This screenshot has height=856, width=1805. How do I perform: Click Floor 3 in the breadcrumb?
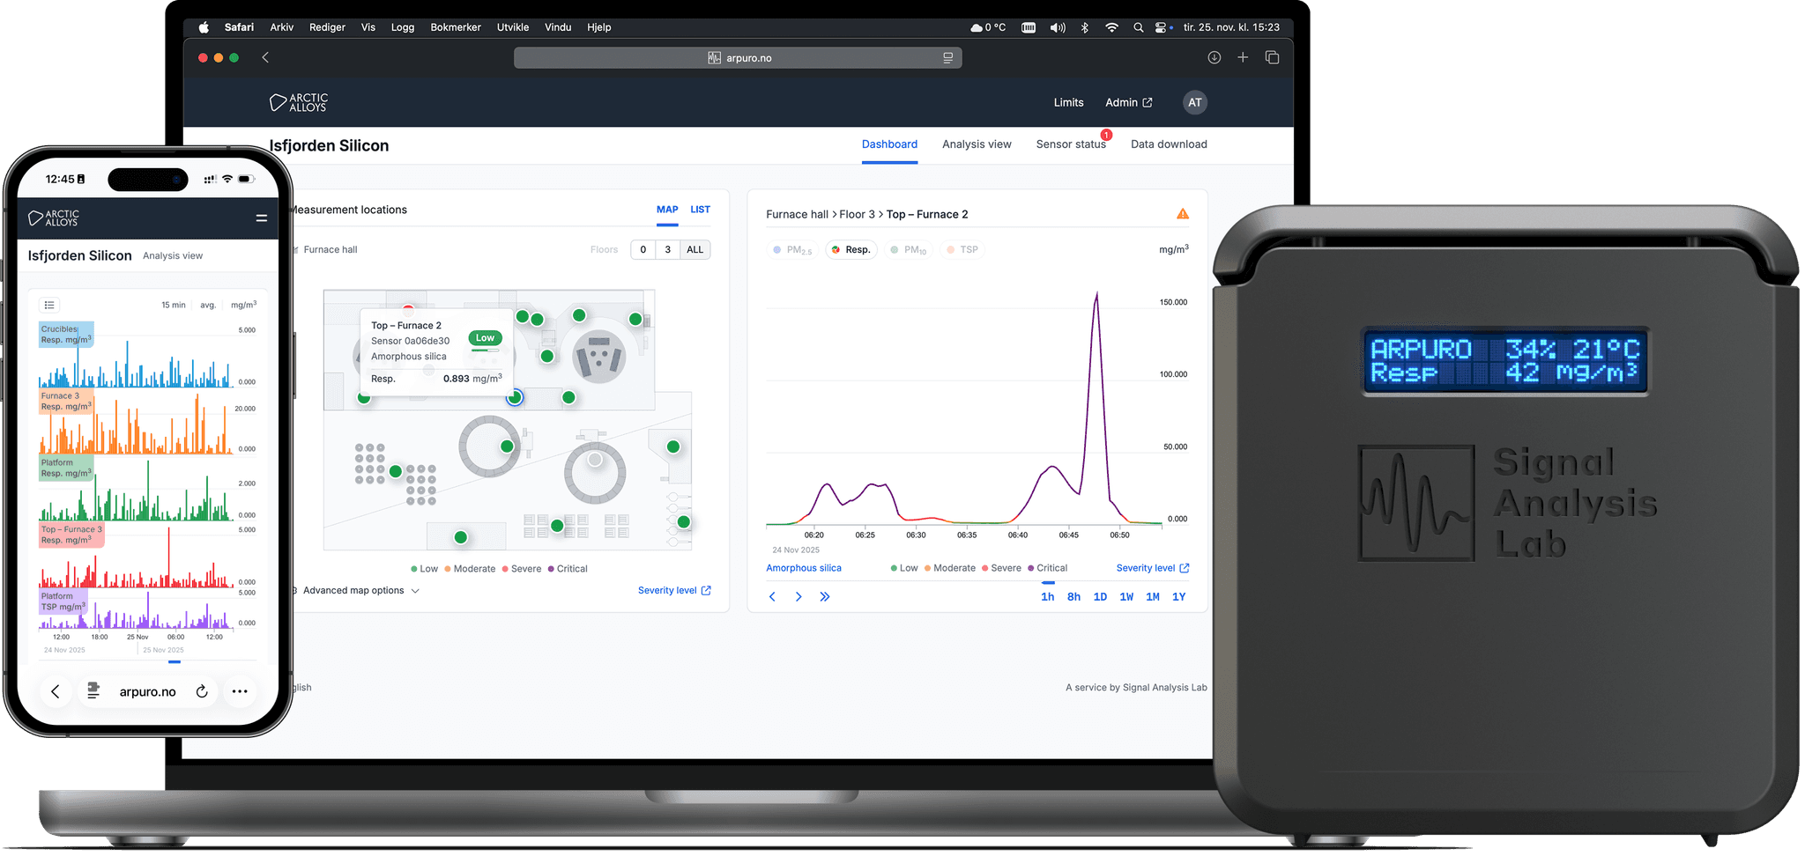click(x=857, y=214)
